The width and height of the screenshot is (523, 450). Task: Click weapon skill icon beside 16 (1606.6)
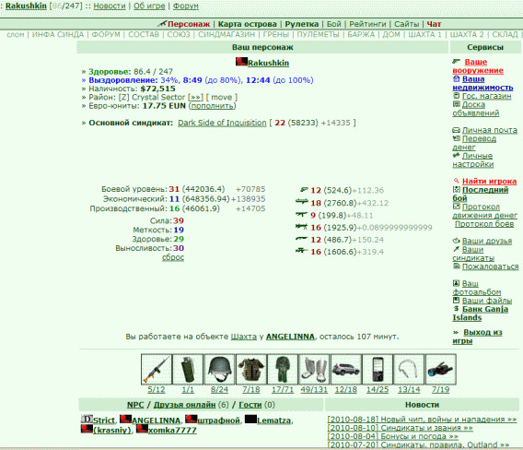tap(301, 250)
